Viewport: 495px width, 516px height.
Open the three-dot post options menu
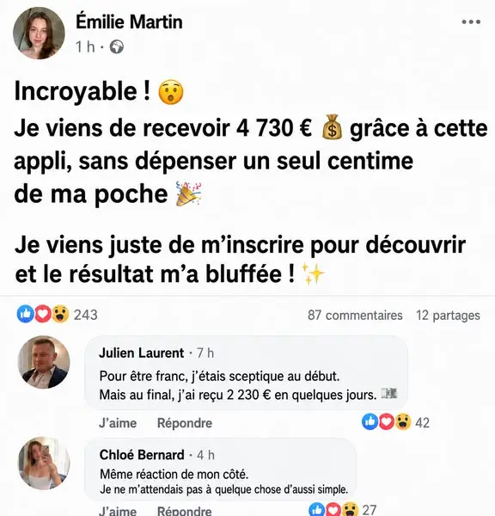[x=471, y=22]
